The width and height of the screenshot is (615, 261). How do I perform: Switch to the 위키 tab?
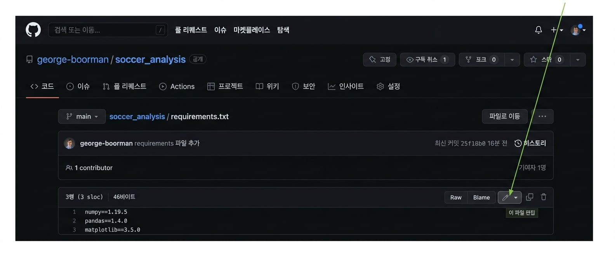(x=268, y=86)
